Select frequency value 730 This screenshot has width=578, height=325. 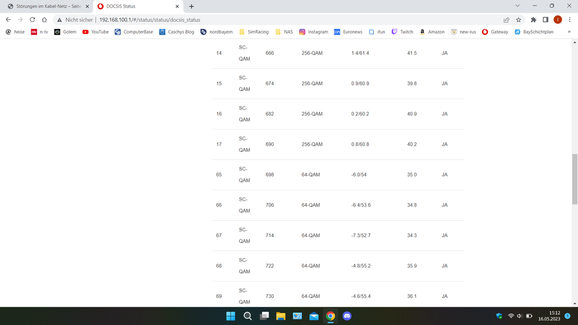(270, 296)
